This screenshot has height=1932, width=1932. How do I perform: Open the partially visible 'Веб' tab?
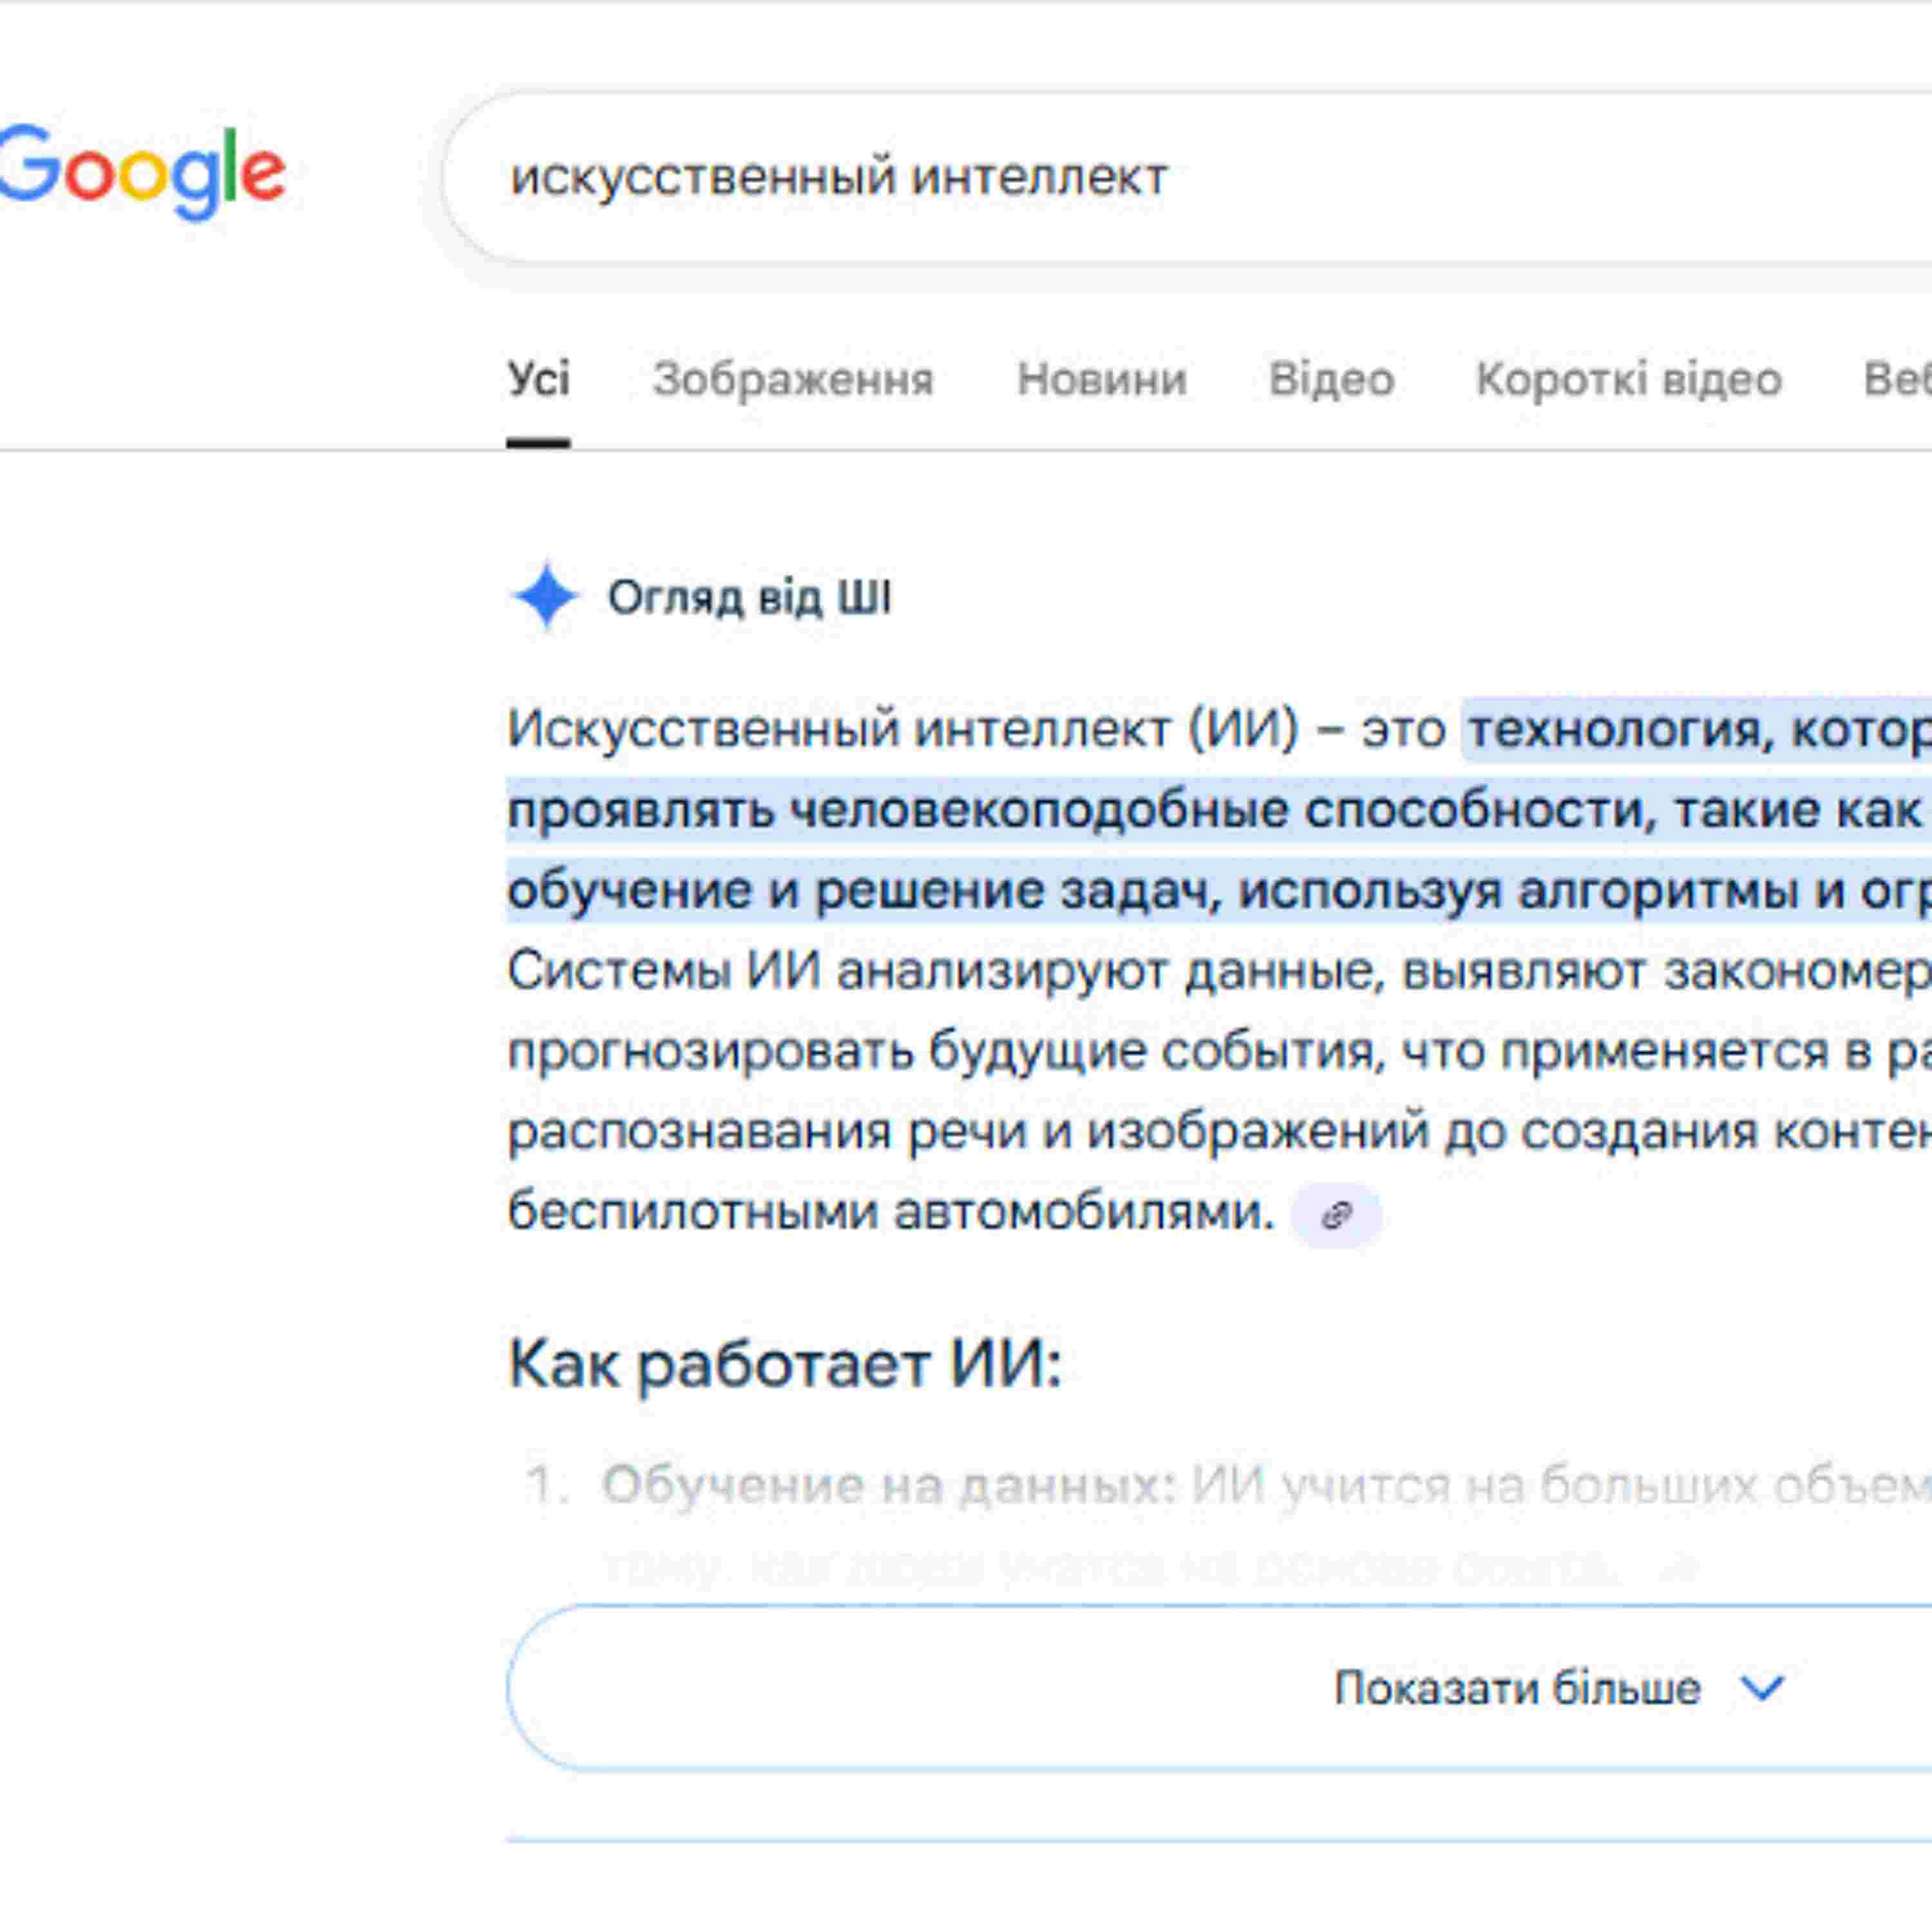(1896, 380)
